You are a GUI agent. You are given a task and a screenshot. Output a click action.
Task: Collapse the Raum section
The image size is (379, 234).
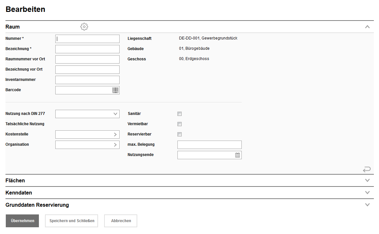tap(367, 27)
